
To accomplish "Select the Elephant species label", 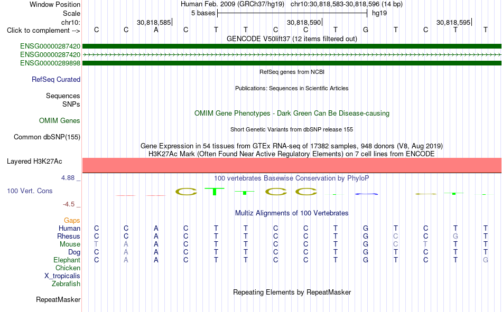I will point(67,260).
